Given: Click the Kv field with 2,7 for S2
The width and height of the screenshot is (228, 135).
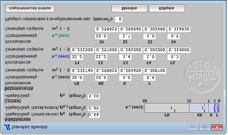Looking at the screenshot, I should point(125,36).
